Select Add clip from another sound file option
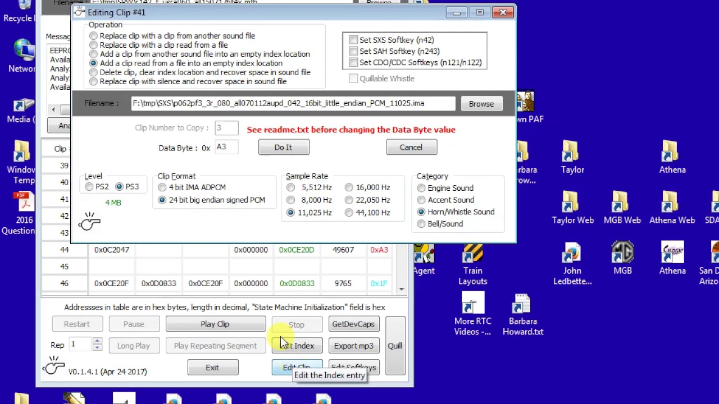 [93, 54]
